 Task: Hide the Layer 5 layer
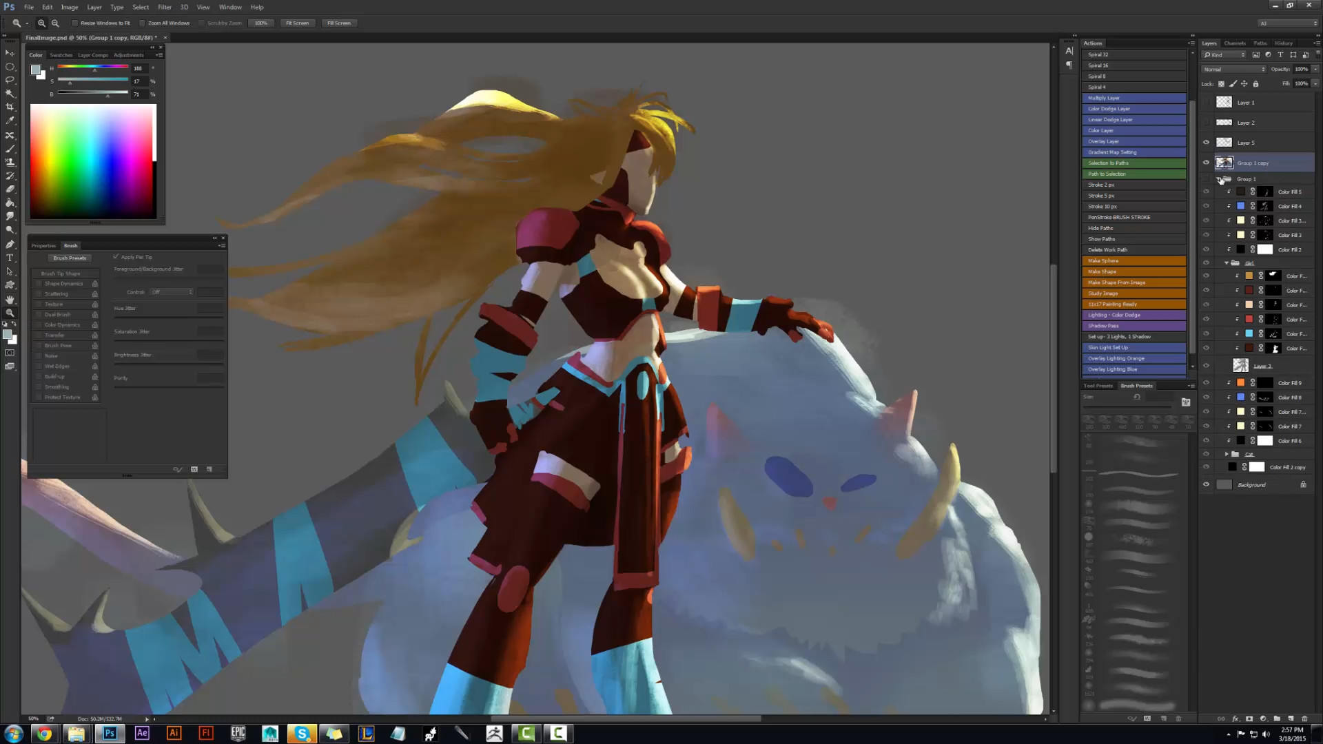1206,143
